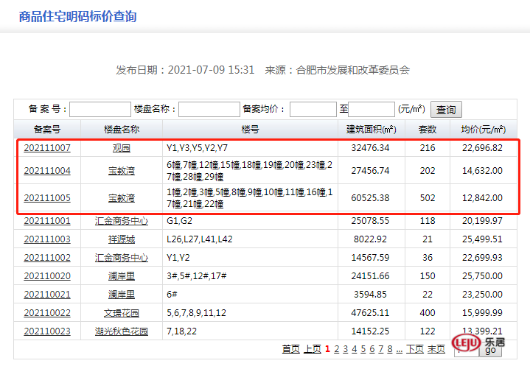
Task: Go to 首页 first page
Action: pyautogui.click(x=291, y=349)
